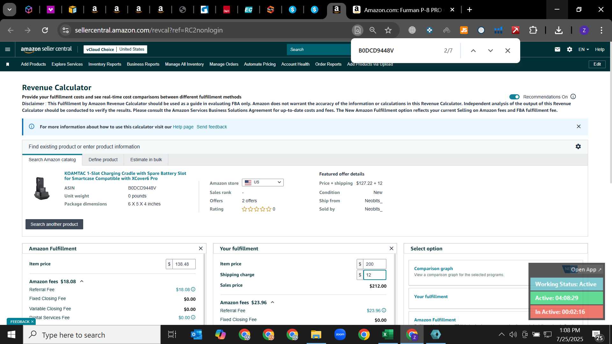Bookmark this page with star icon
Image resolution: width=612 pixels, height=344 pixels.
click(x=388, y=30)
